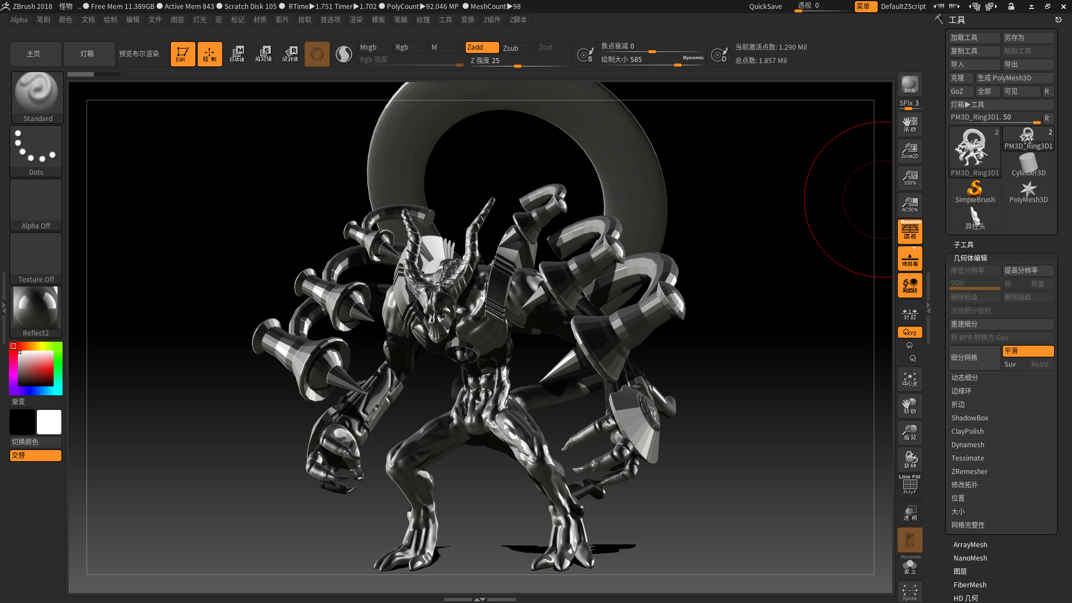Click the BPR render icon
Image resolution: width=1072 pixels, height=603 pixels.
click(910, 84)
